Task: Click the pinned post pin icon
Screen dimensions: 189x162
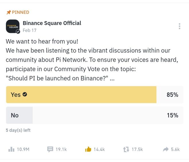Action: tap(8, 12)
